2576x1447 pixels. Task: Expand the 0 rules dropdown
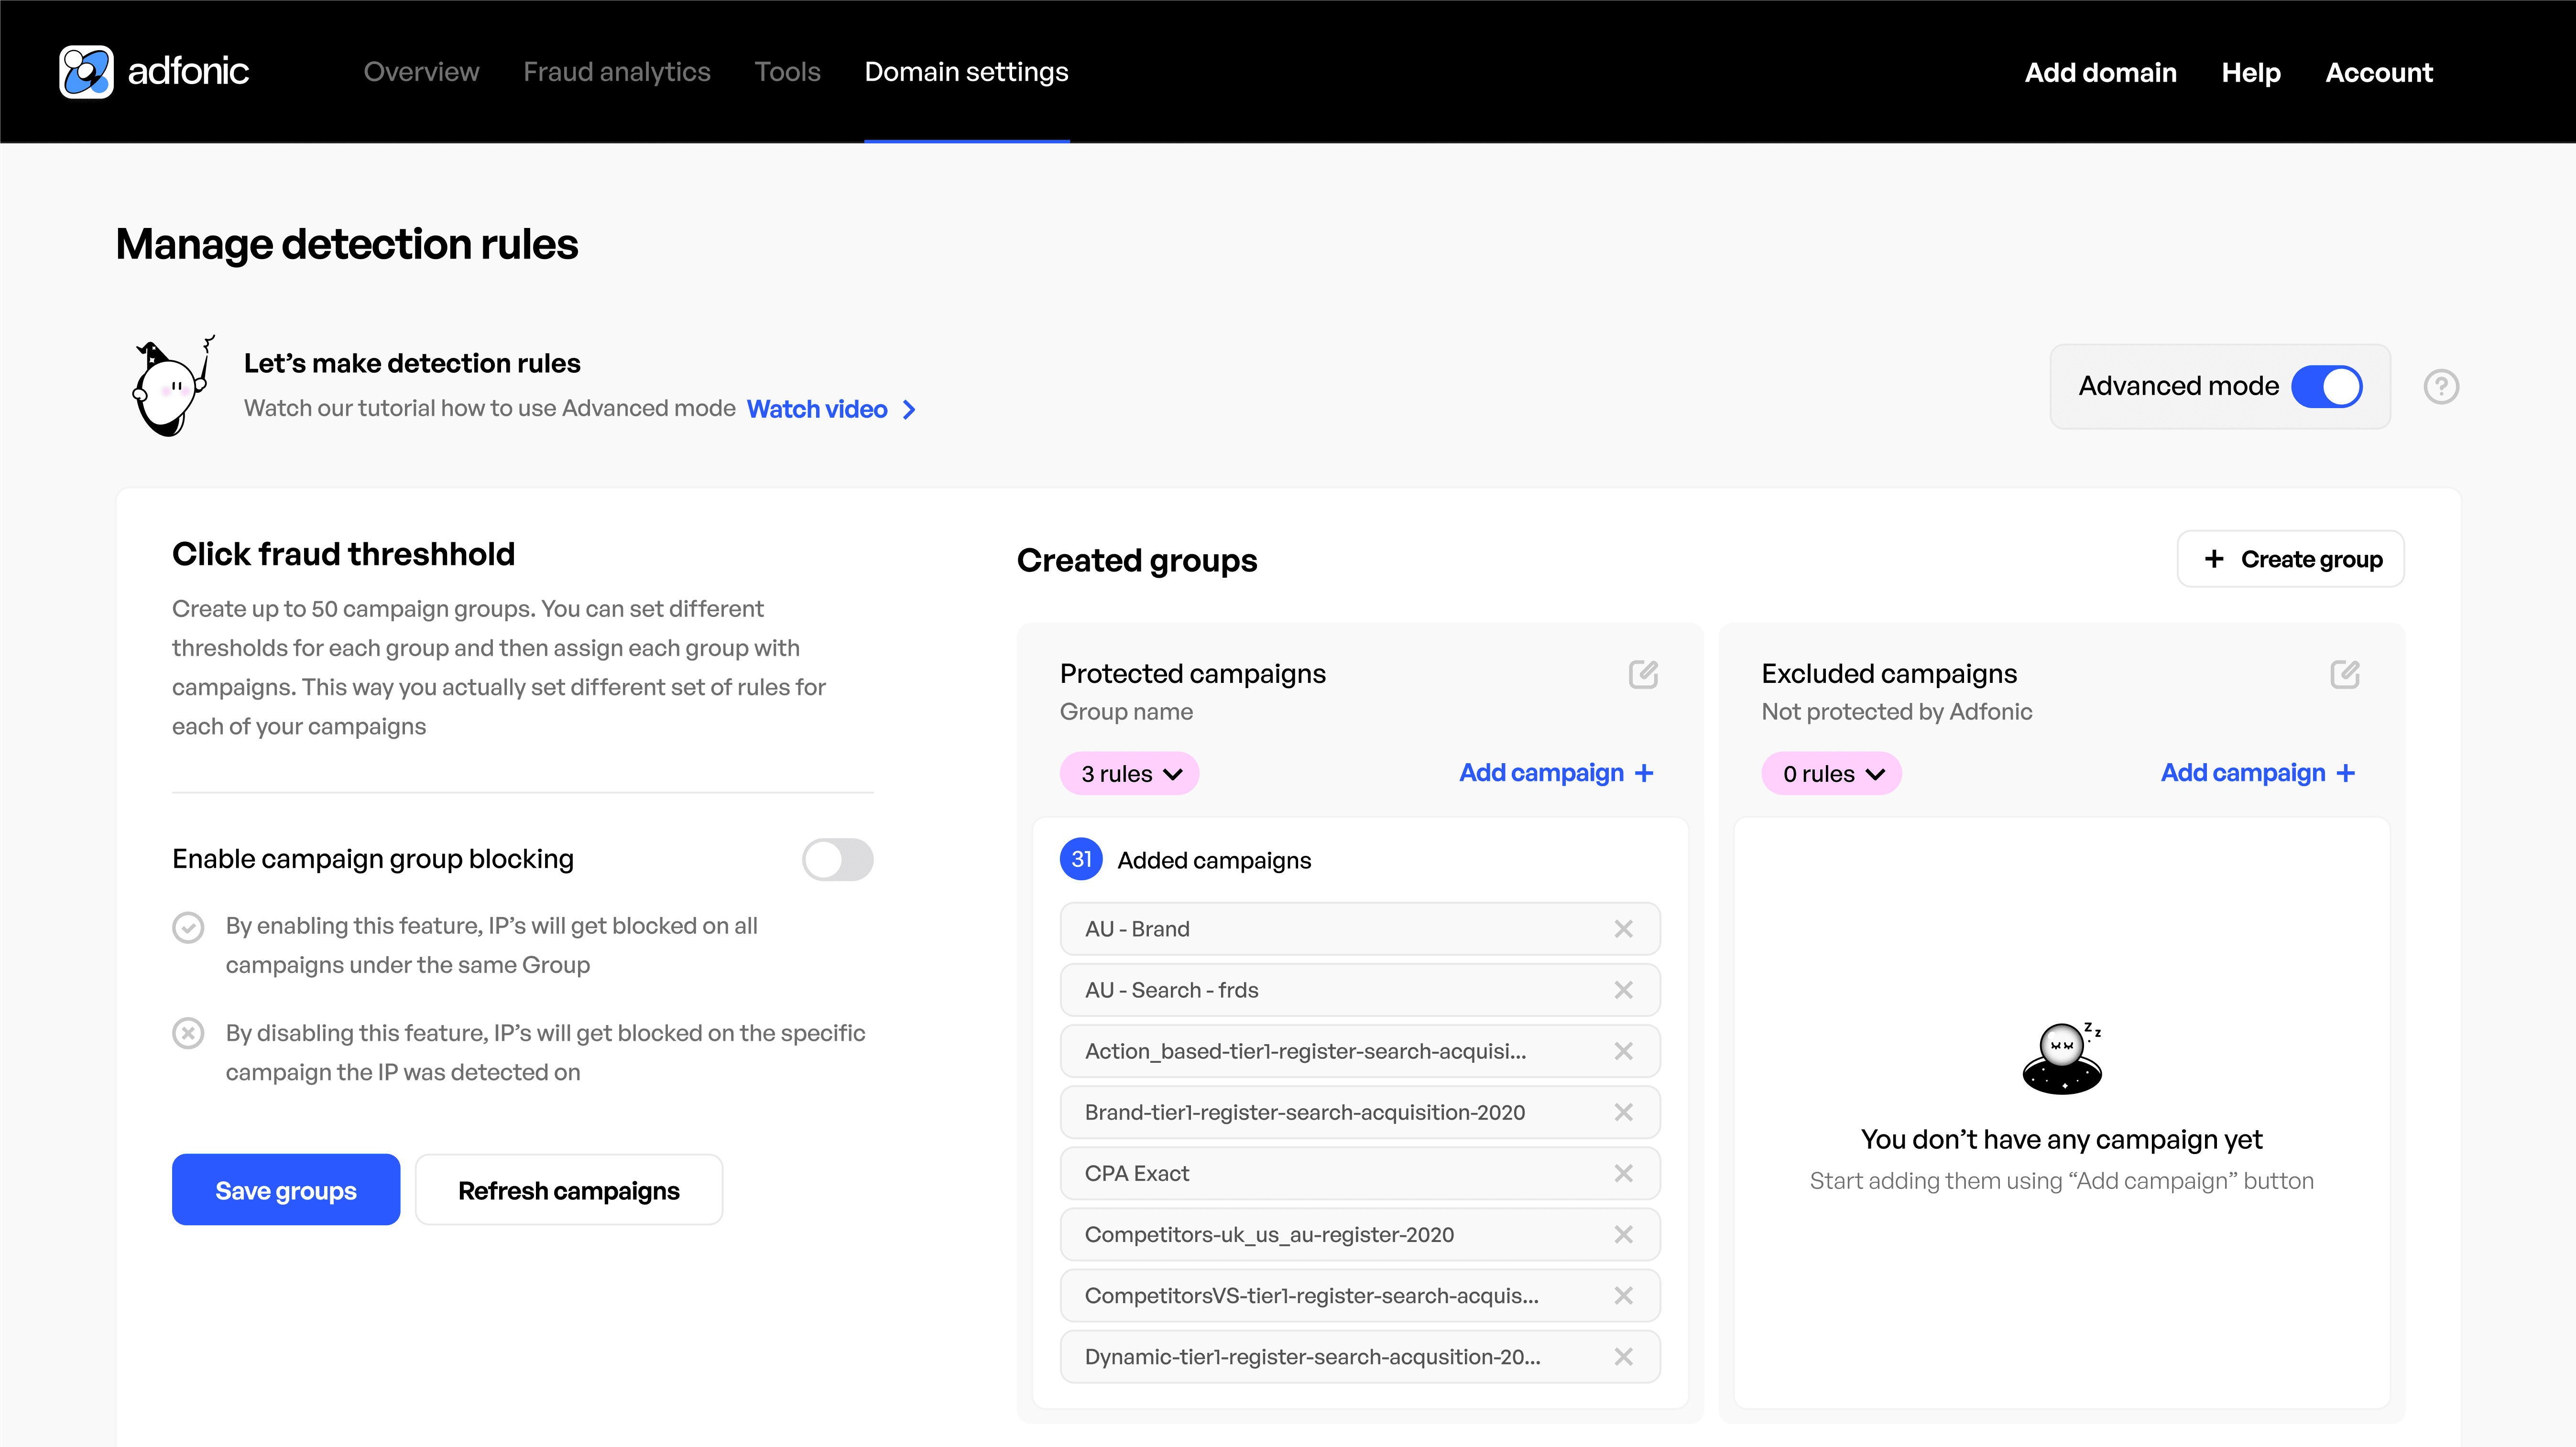1831,774
